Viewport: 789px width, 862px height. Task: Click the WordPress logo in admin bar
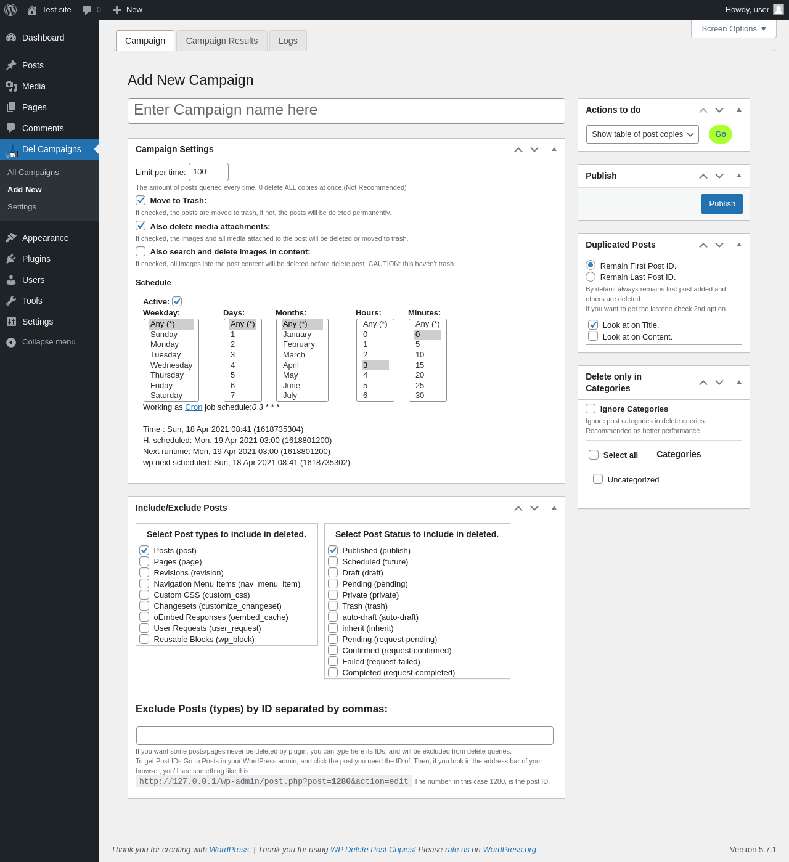pyautogui.click(x=10, y=10)
